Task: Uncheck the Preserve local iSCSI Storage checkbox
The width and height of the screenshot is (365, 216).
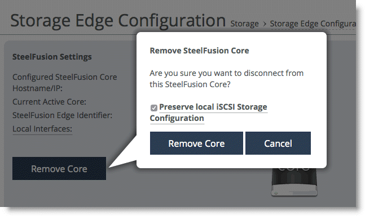Action: point(154,107)
